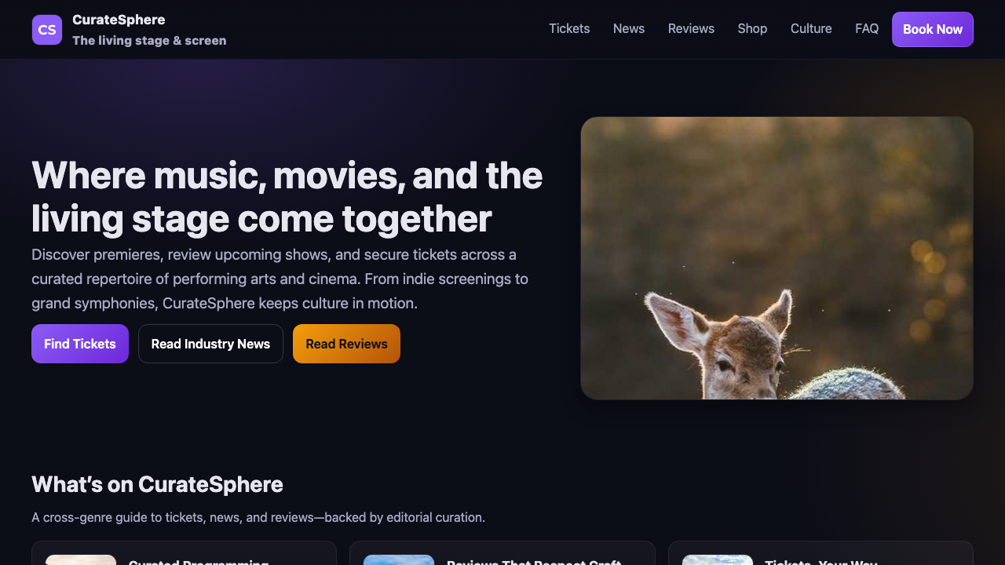This screenshot has width=1005, height=565.
Task: Open the News section
Action: (x=628, y=28)
